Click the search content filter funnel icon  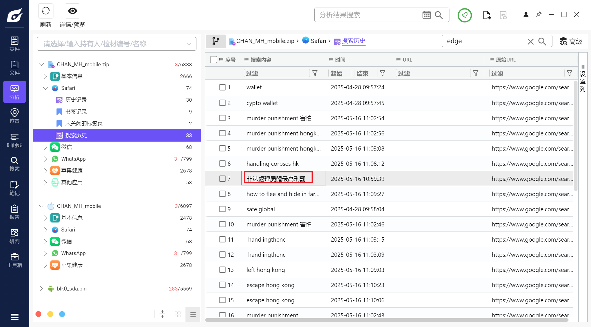point(315,73)
